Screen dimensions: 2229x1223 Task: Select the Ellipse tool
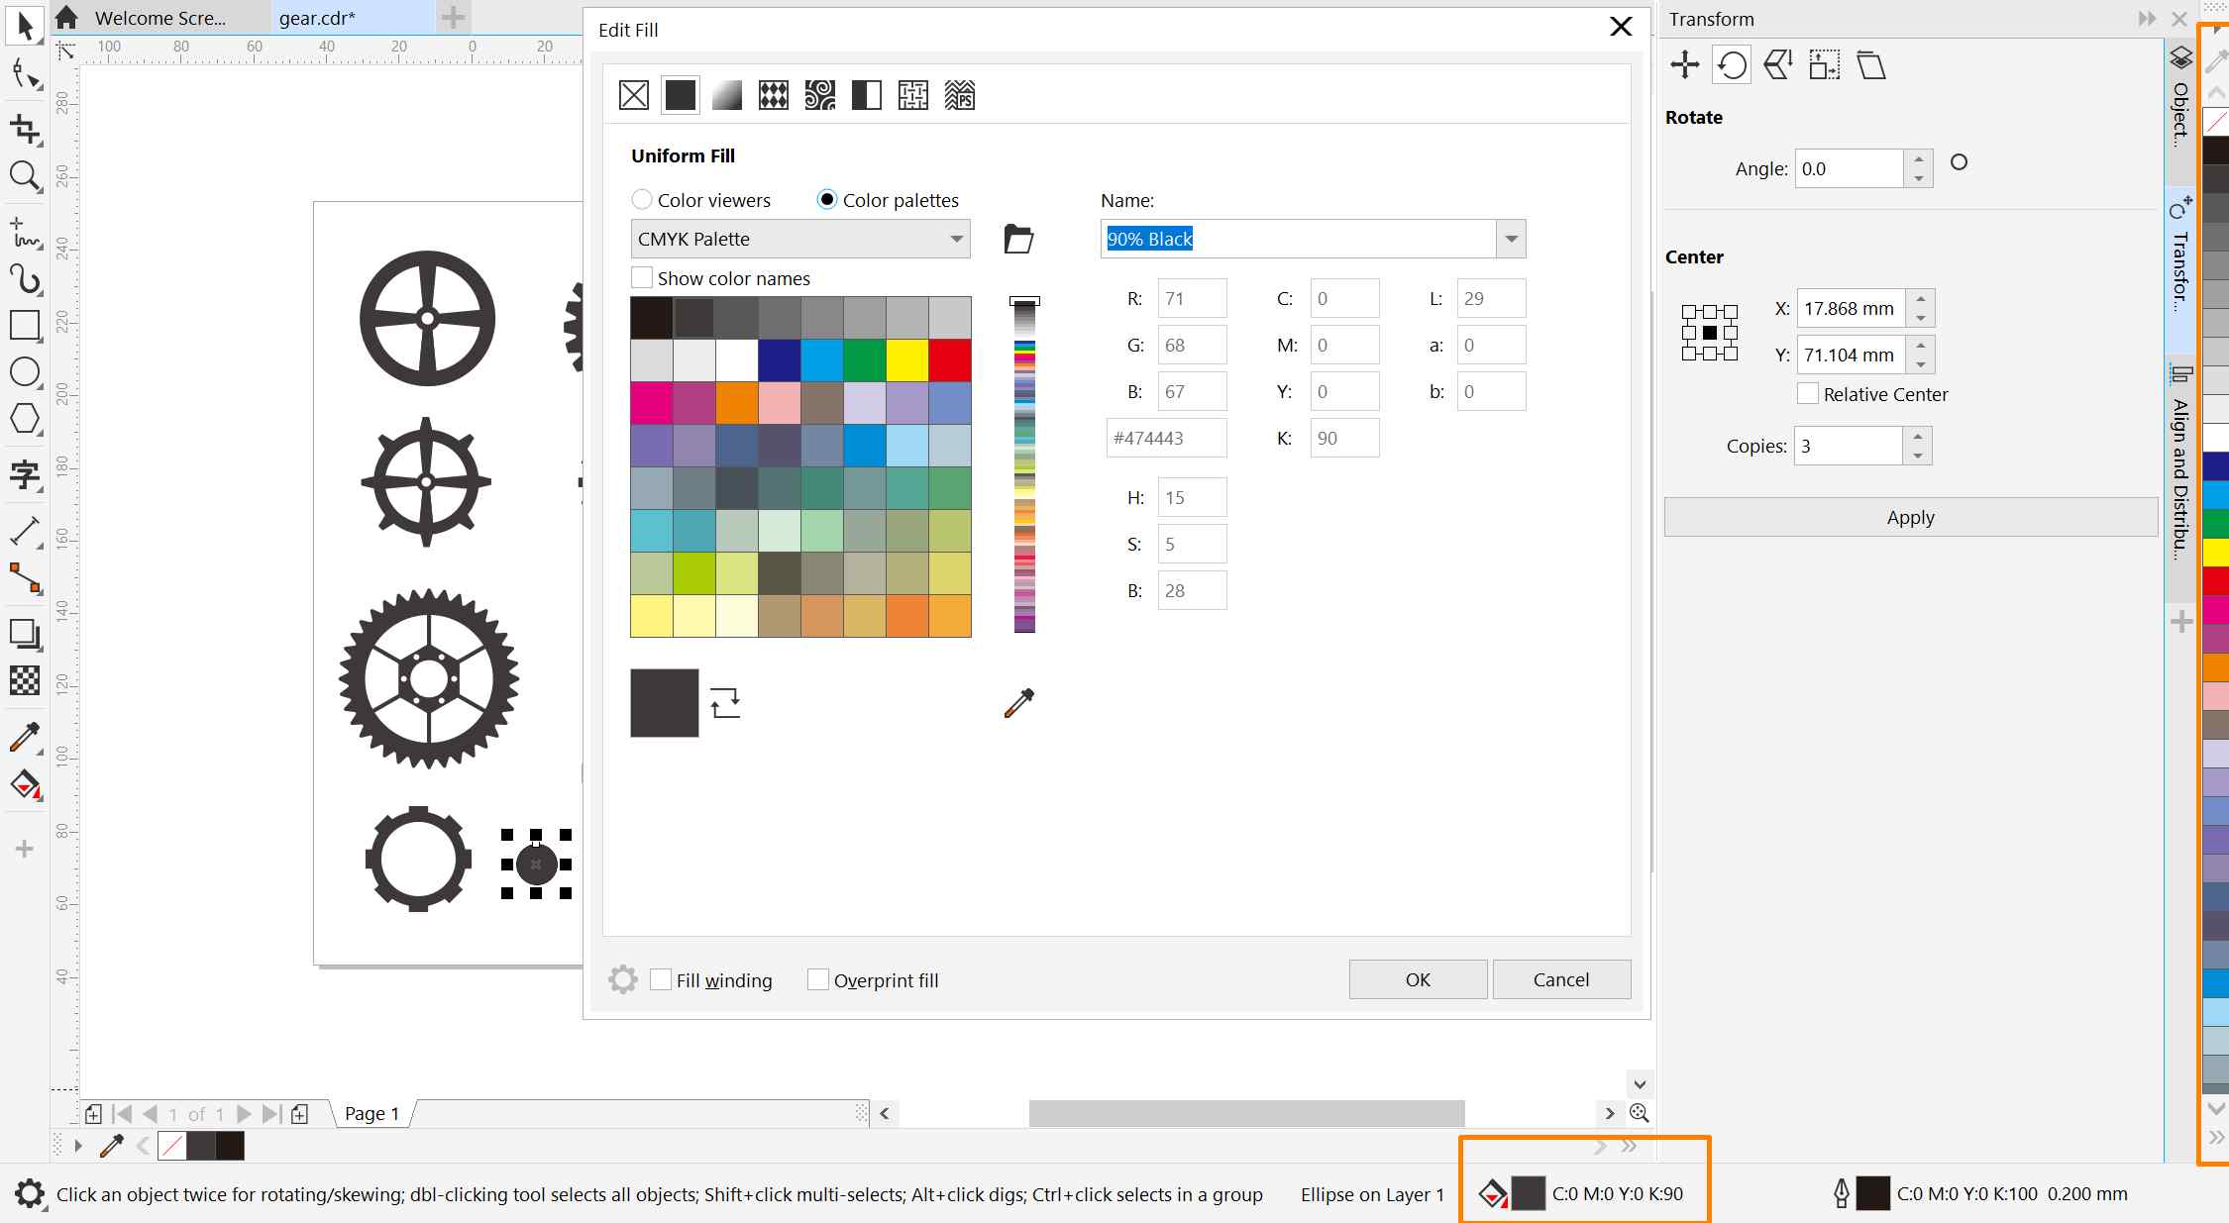24,372
